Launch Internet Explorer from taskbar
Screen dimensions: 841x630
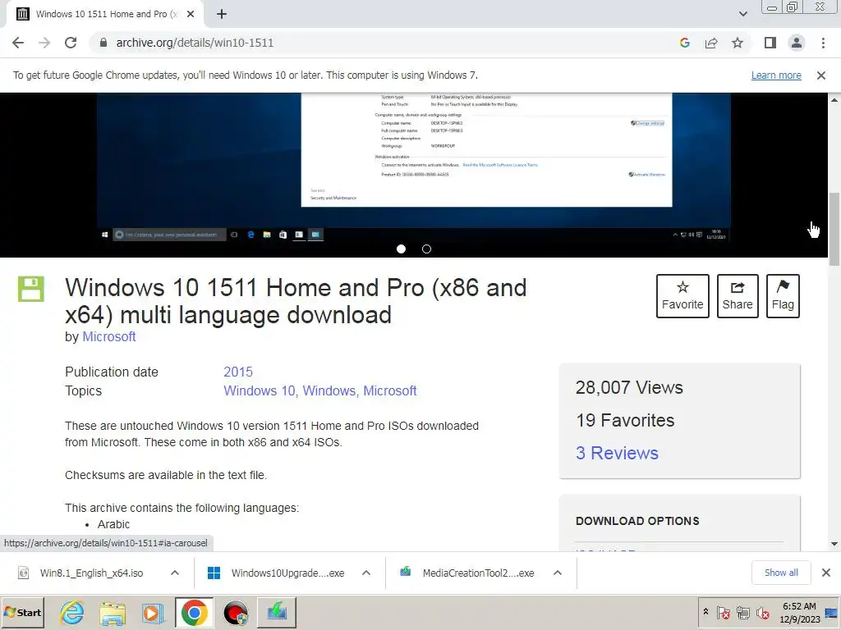(x=72, y=613)
